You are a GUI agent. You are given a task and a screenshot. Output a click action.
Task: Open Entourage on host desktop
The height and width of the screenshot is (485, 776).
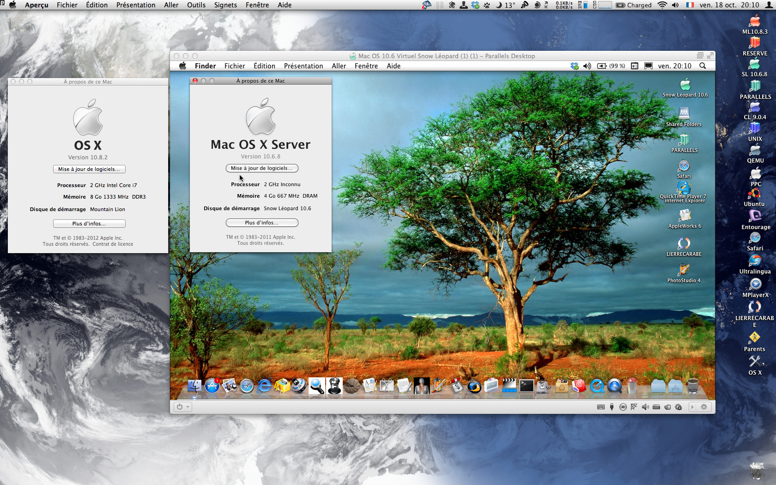click(x=756, y=220)
